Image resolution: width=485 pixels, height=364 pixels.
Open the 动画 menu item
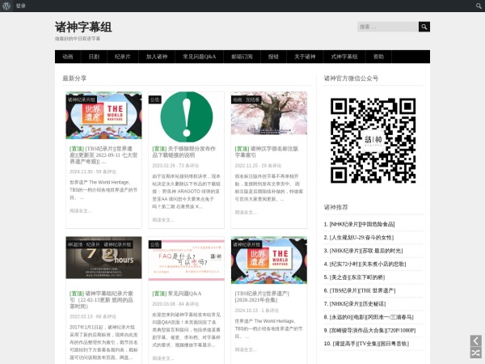pyautogui.click(x=68, y=57)
